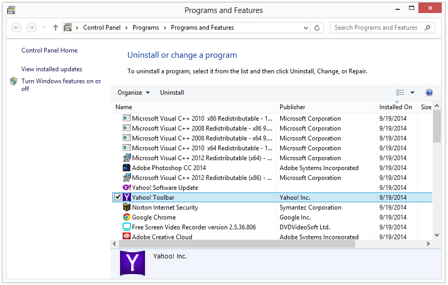Image resolution: width=448 pixels, height=285 pixels.
Task: Sort by the Size column header
Action: 426,107
